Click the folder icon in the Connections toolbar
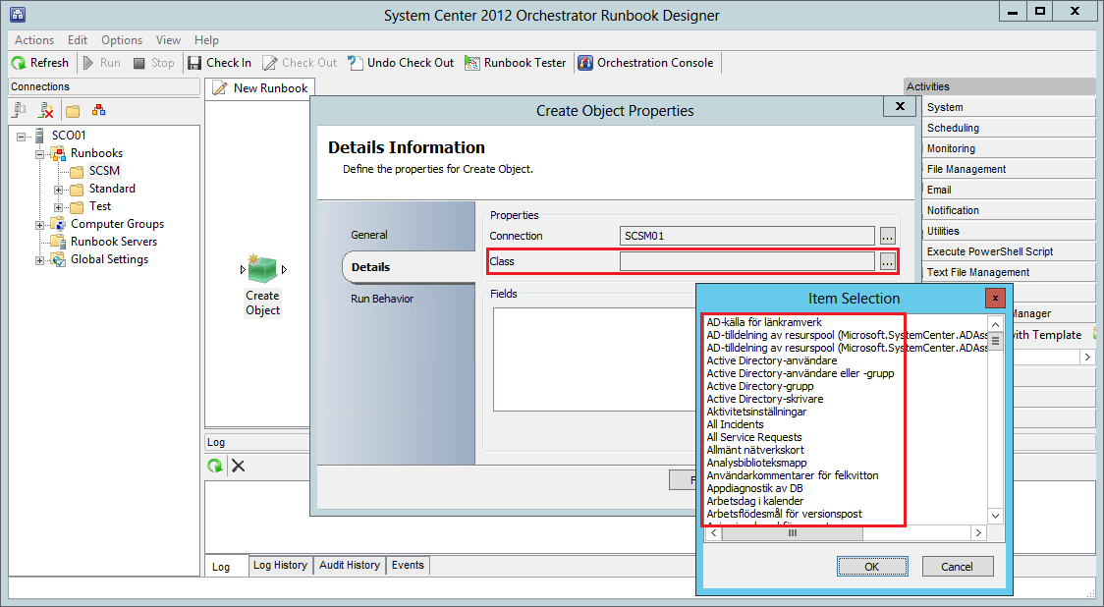The height and width of the screenshot is (607, 1104). coord(73,111)
